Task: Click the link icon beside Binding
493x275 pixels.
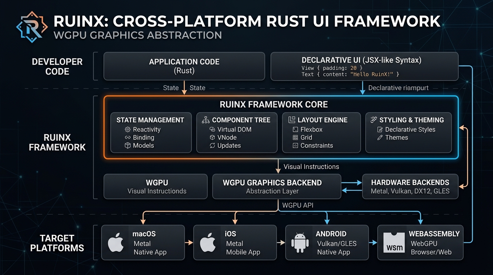Action: coord(128,137)
